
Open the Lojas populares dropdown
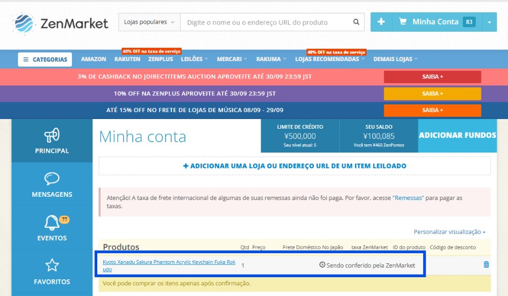(x=149, y=22)
